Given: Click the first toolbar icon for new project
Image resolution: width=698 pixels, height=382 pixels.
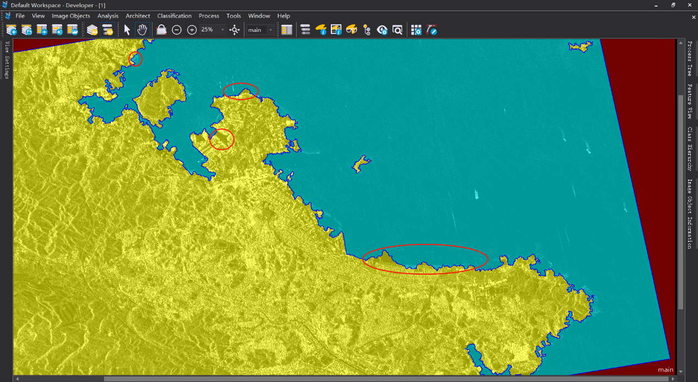Looking at the screenshot, I should (12, 30).
